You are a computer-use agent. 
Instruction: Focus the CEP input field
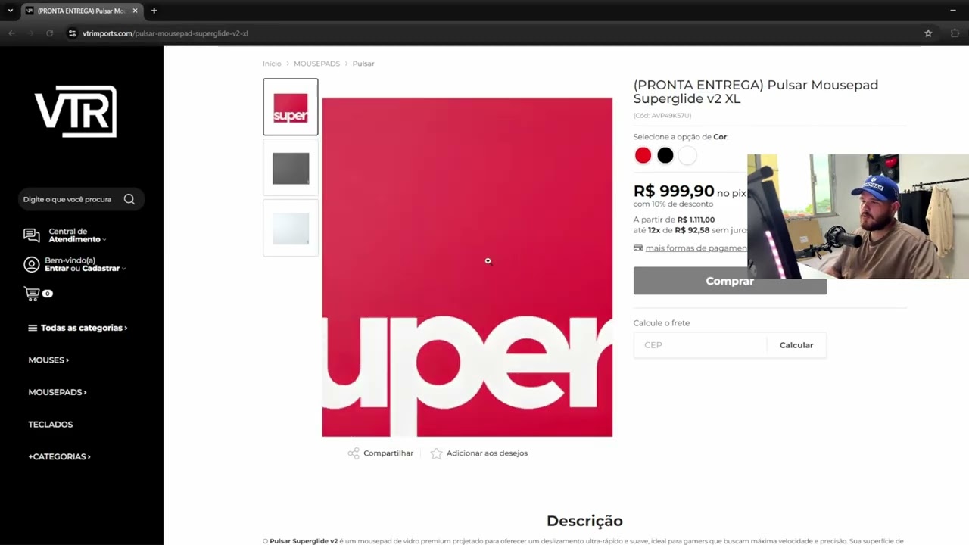(x=700, y=345)
